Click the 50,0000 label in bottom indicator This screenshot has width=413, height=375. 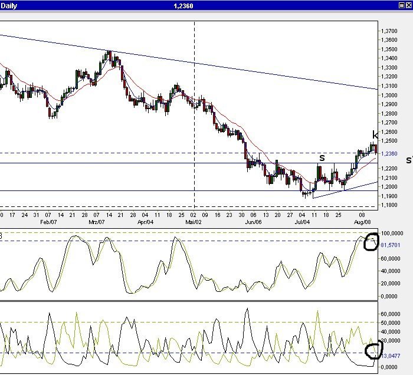click(x=391, y=323)
